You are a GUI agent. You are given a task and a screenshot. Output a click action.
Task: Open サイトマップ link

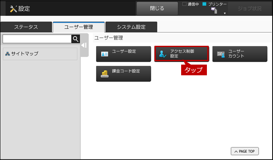tap(40, 54)
